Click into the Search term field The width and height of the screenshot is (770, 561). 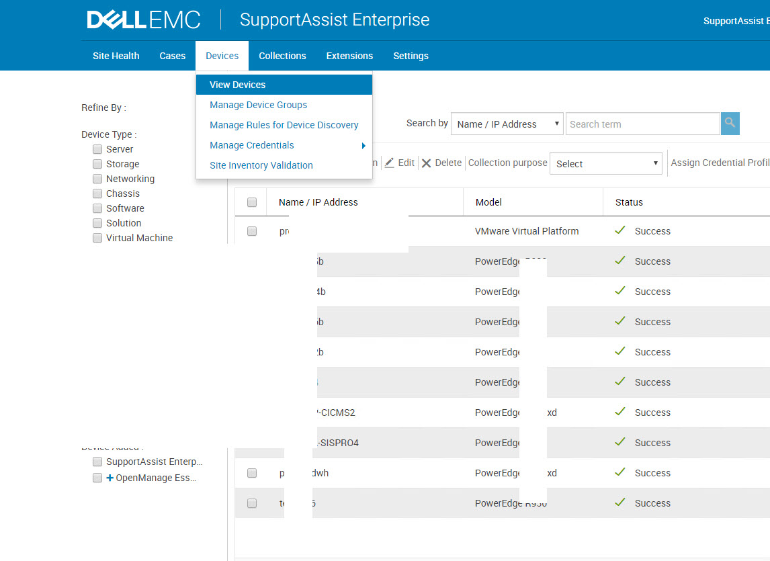[642, 124]
